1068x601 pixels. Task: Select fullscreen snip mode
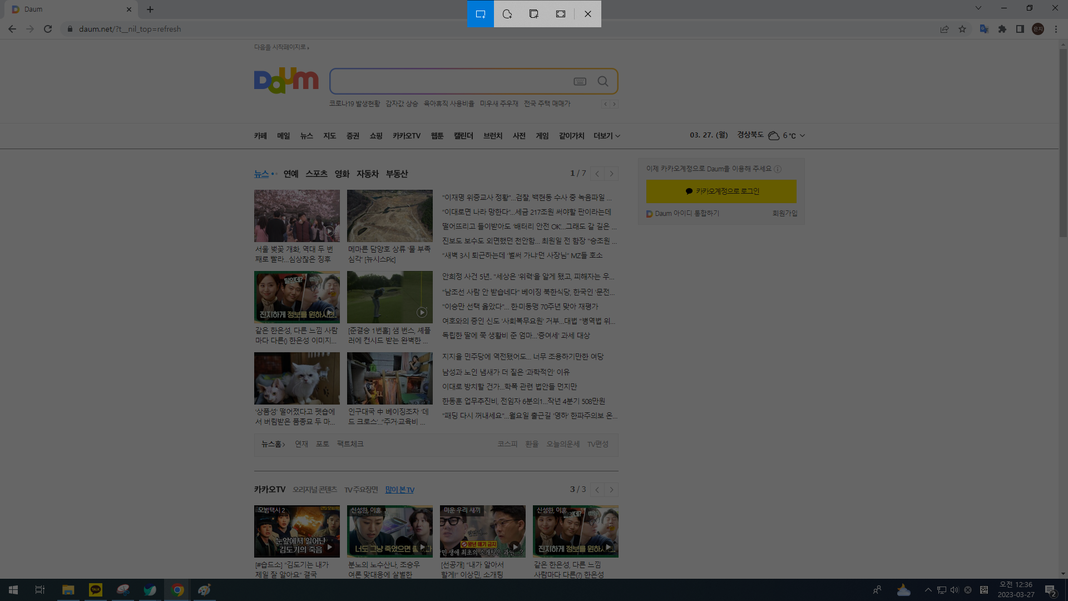(561, 14)
